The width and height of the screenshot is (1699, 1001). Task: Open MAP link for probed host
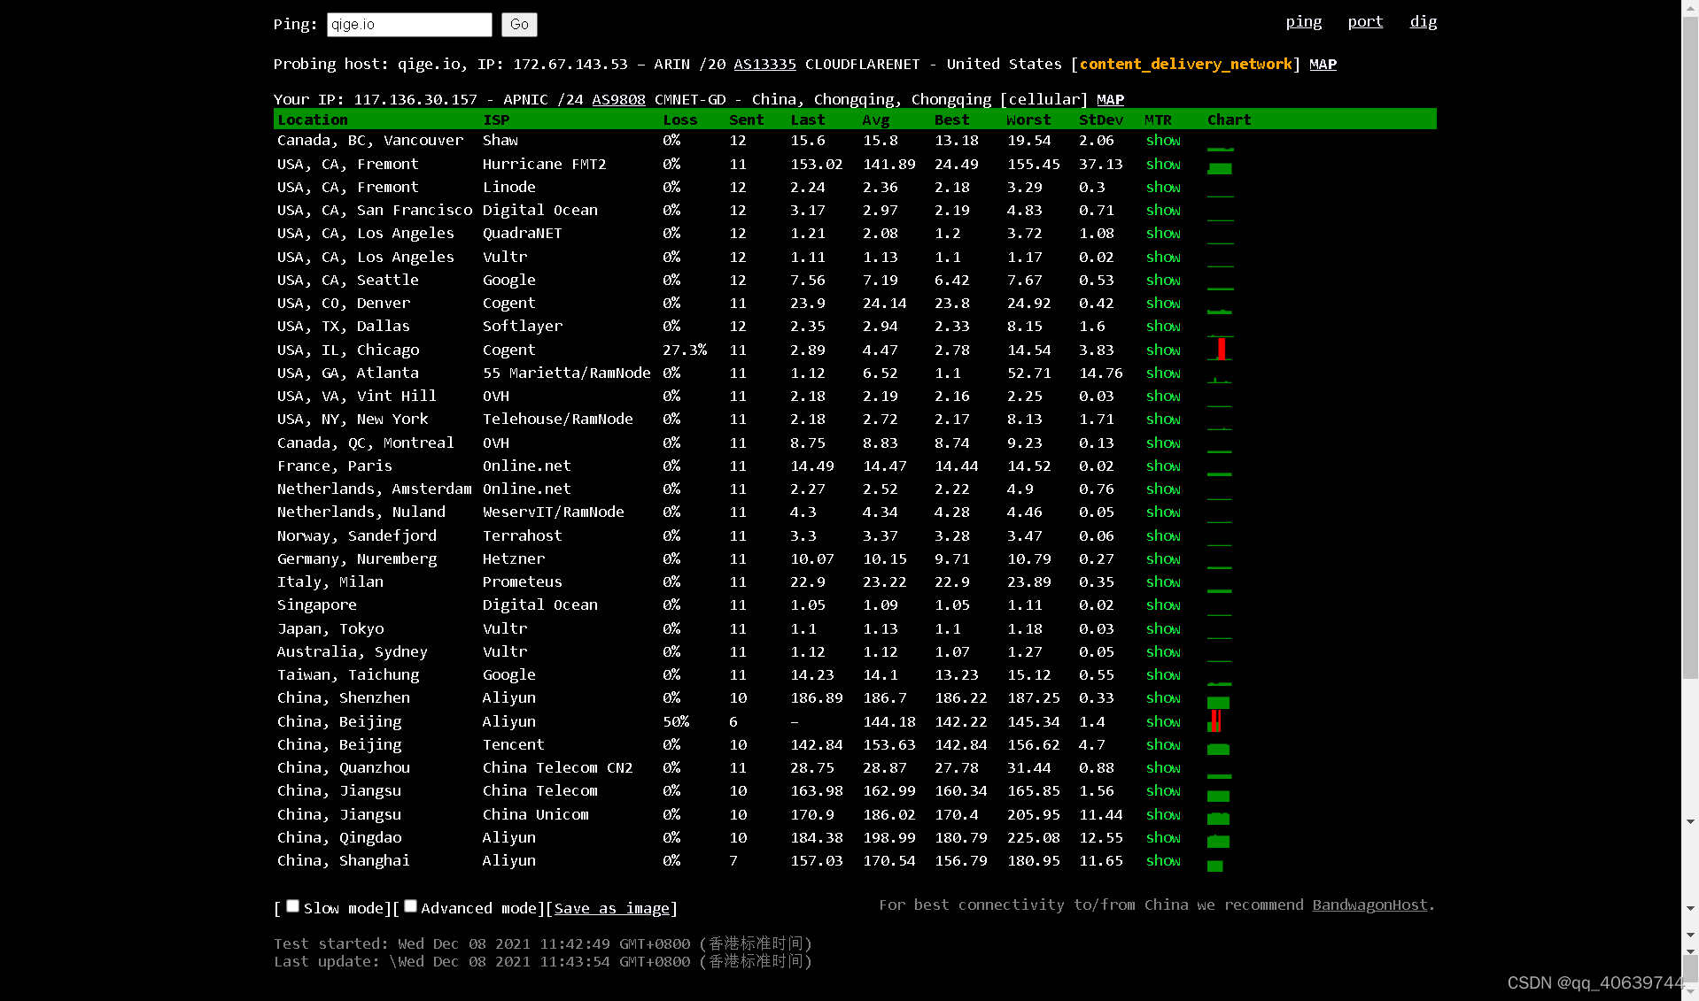(x=1323, y=64)
